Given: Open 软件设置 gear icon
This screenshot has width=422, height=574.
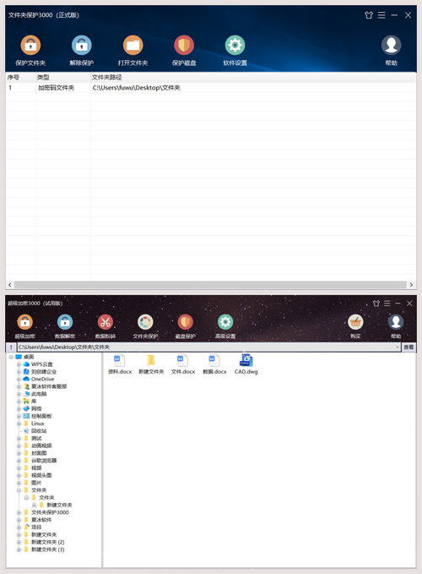Looking at the screenshot, I should click(x=235, y=45).
